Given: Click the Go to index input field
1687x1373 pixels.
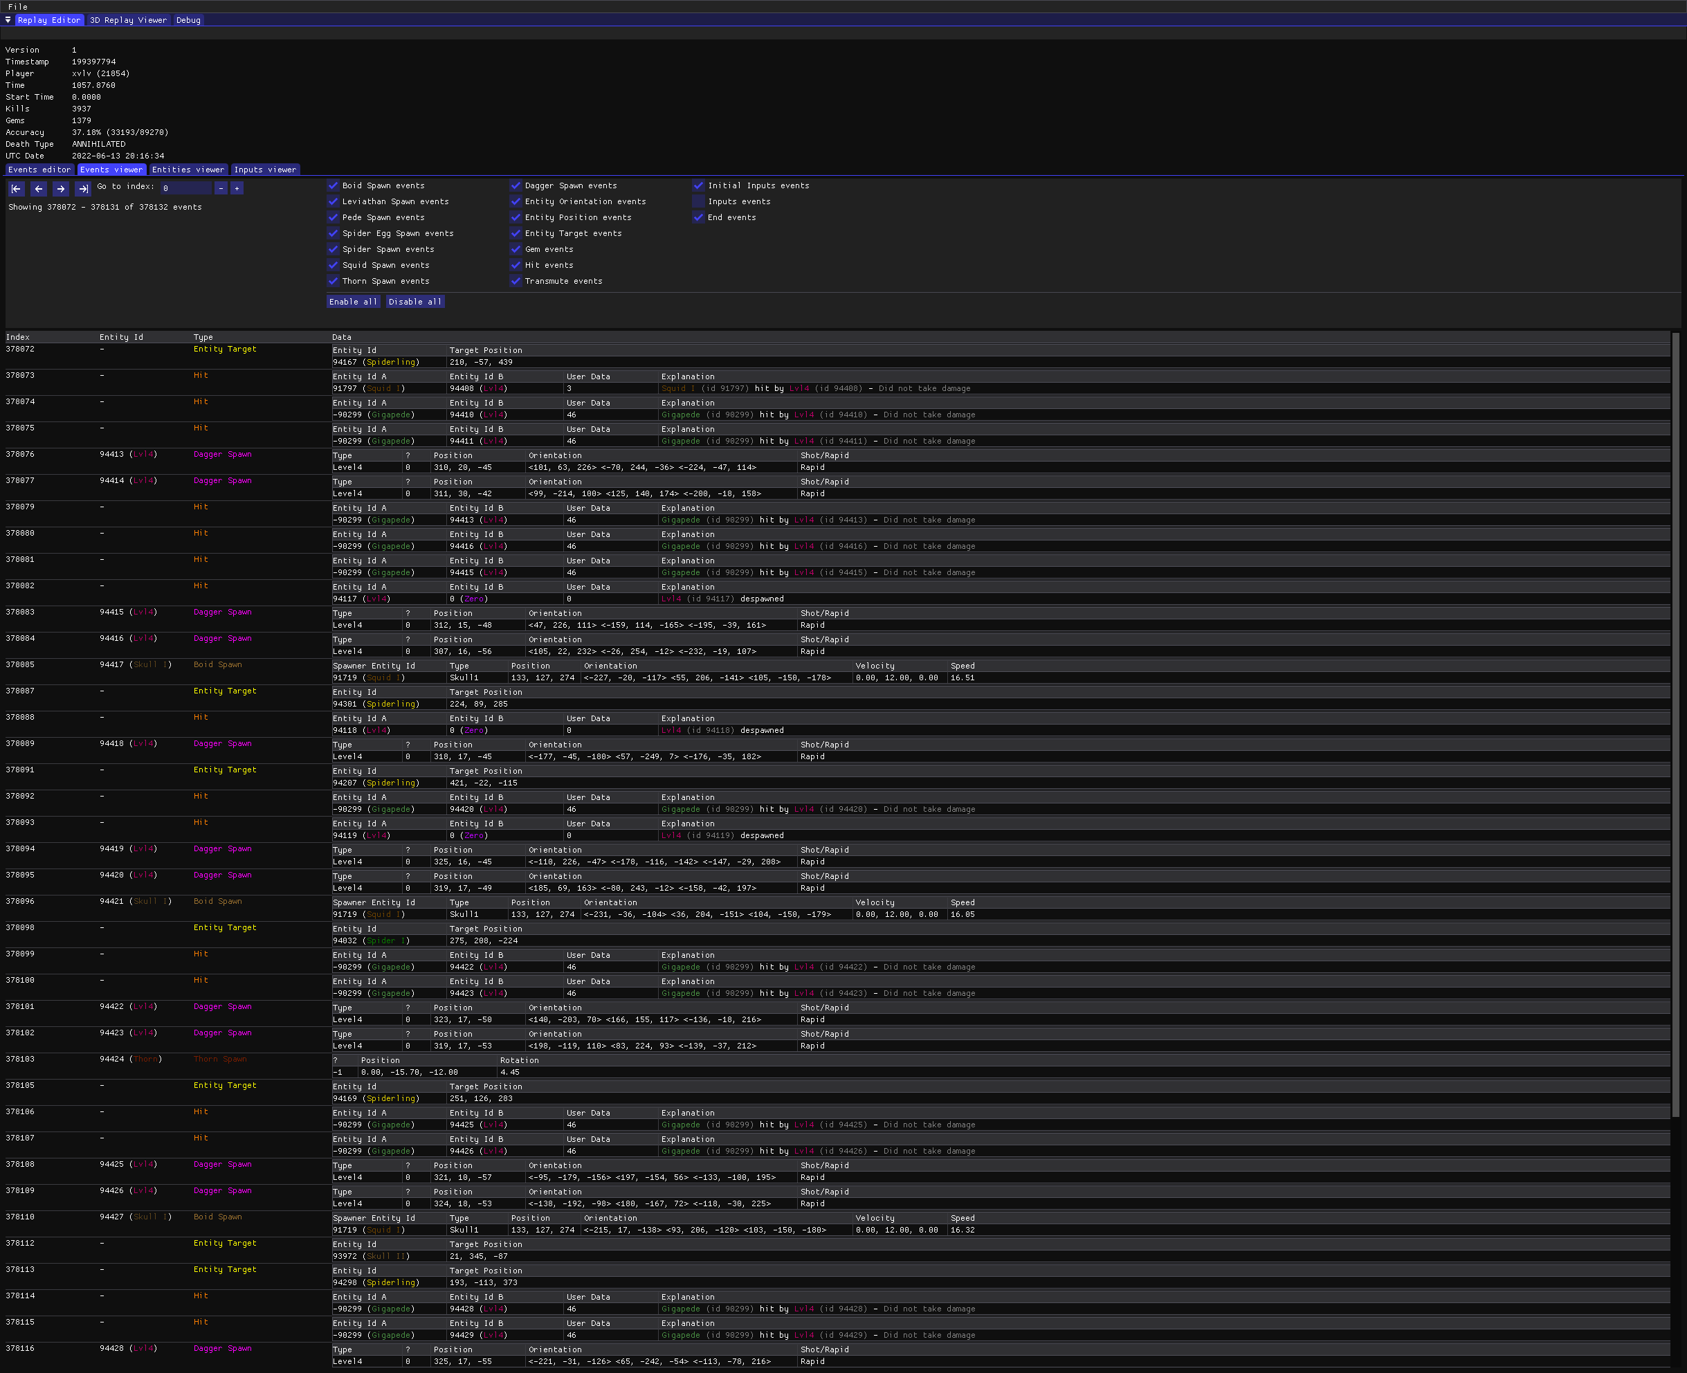Looking at the screenshot, I should tap(185, 188).
